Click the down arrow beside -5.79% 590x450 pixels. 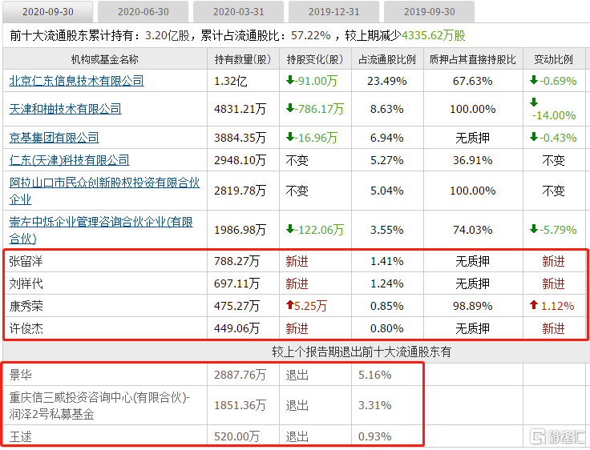tap(534, 228)
